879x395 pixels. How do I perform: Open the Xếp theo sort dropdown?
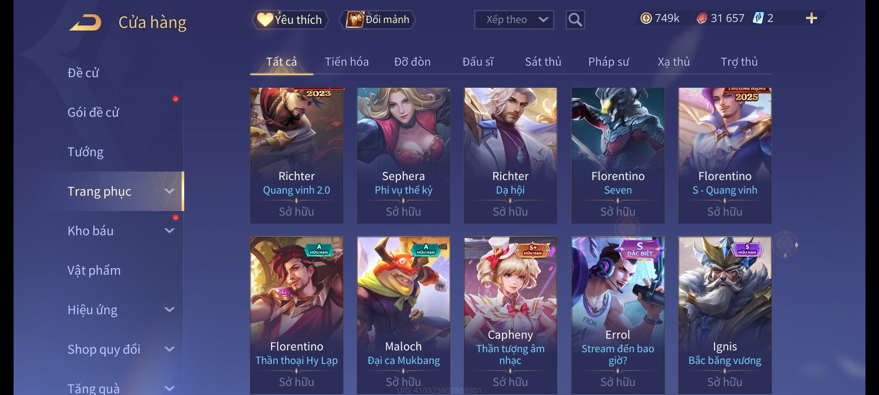[x=514, y=20]
